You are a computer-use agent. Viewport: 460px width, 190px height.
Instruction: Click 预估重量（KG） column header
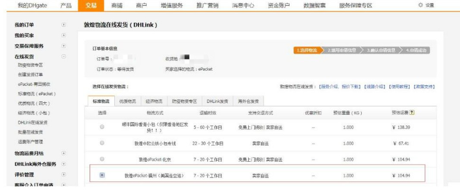tap(348, 113)
